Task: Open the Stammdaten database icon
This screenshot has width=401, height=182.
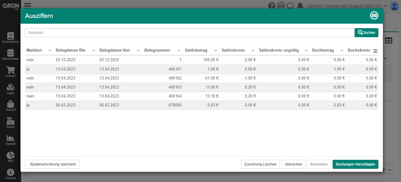Action: (10, 54)
